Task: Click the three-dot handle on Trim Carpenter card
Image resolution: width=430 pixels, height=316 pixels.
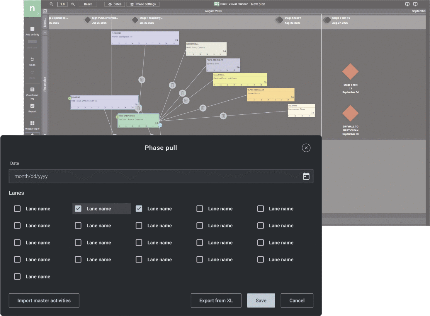Action: (160, 125)
